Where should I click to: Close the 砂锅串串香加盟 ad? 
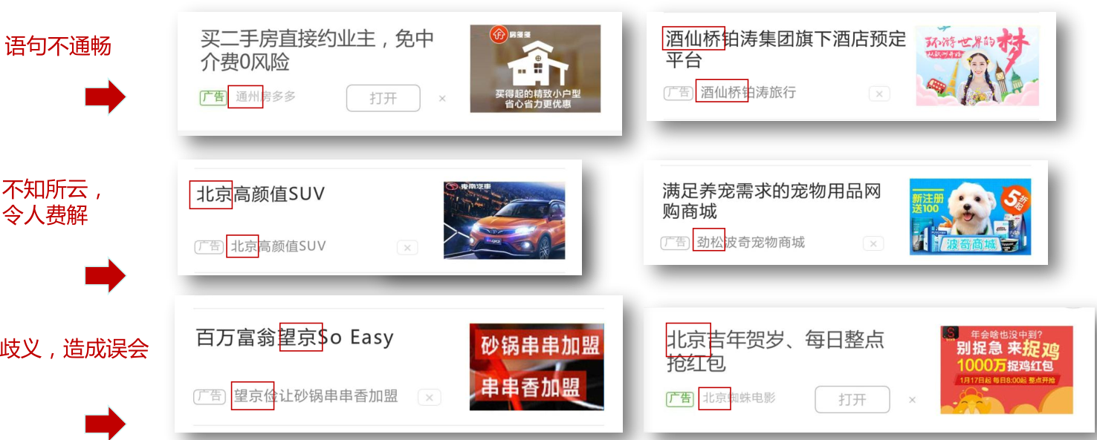tap(429, 398)
